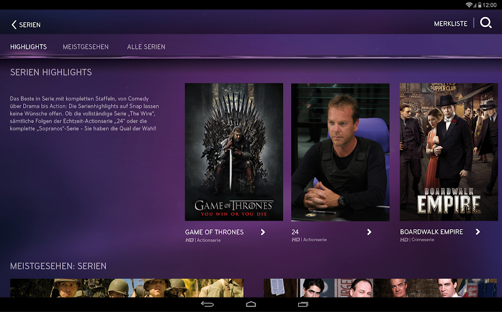This screenshot has height=312, width=502.
Task: Select the Boardwalk Empire title
Action: coord(431,232)
